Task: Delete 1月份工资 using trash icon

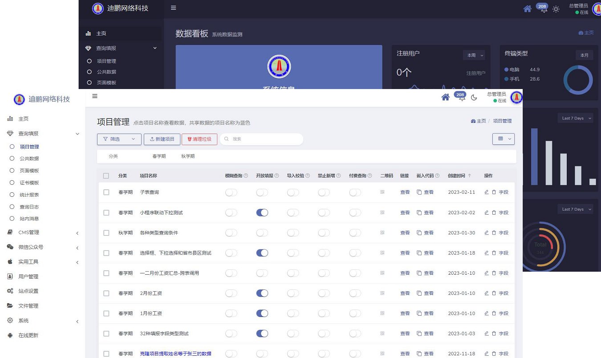Action: (x=494, y=313)
